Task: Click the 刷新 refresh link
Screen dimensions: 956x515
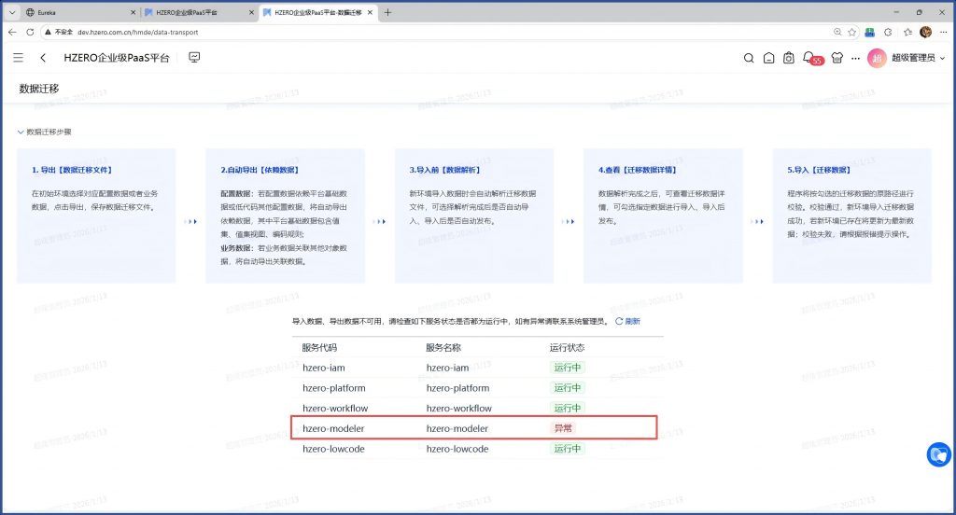Action: coord(627,321)
